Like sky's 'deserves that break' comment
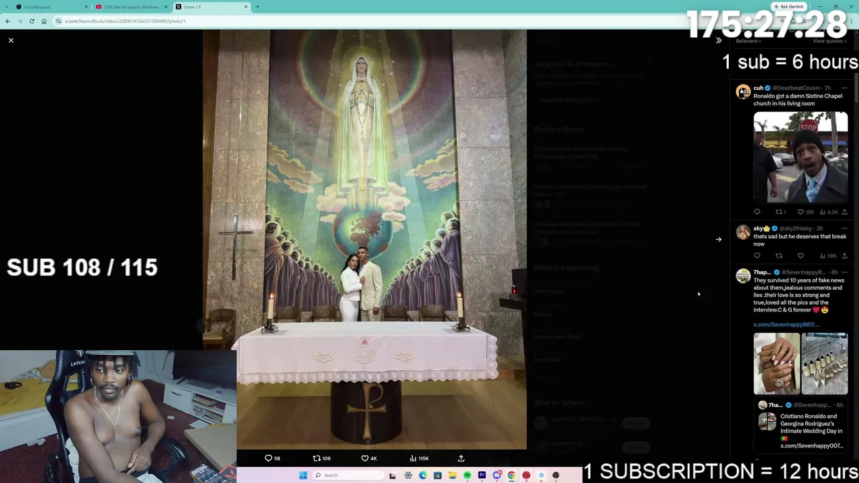The width and height of the screenshot is (859, 483). [x=801, y=256]
